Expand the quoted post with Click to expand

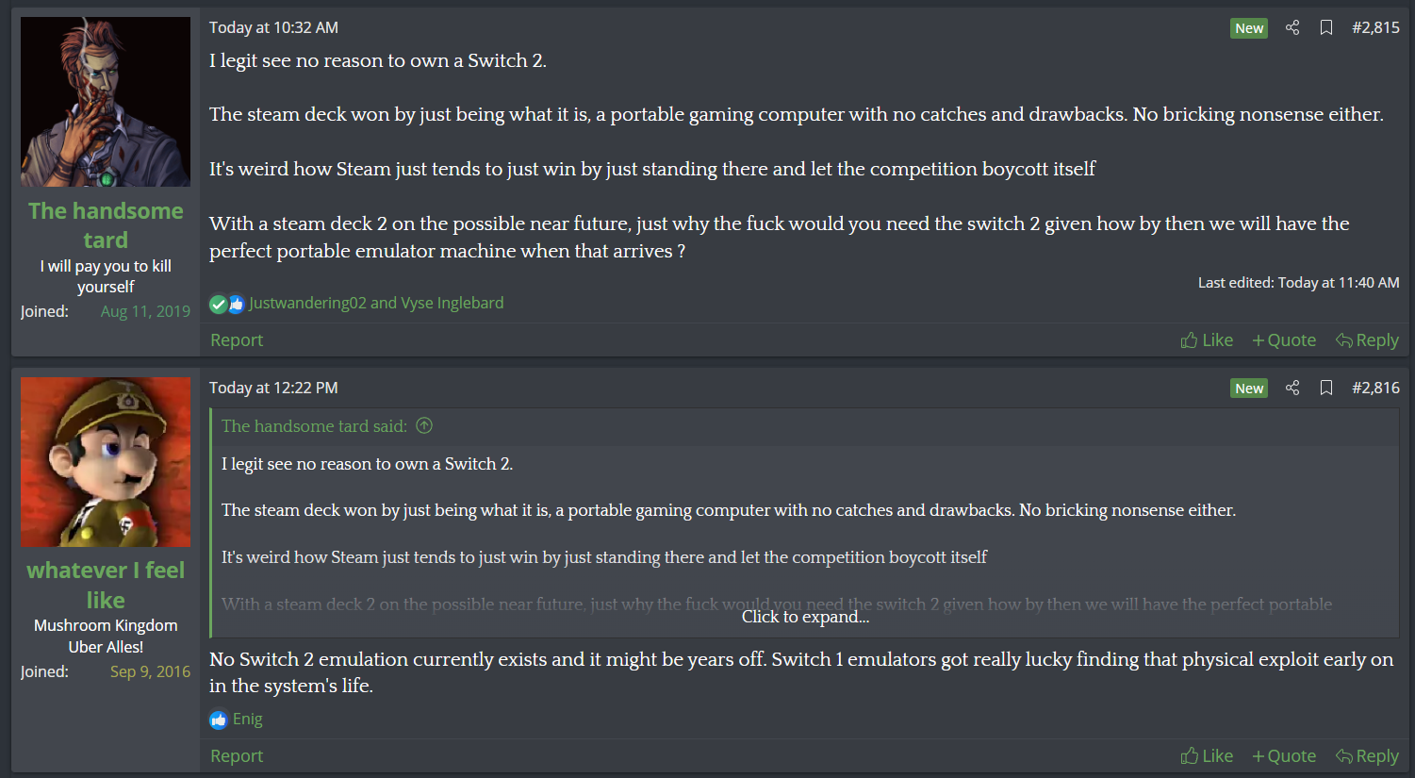coord(805,617)
